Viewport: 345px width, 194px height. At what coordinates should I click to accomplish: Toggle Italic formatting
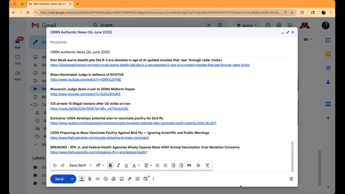118,165
